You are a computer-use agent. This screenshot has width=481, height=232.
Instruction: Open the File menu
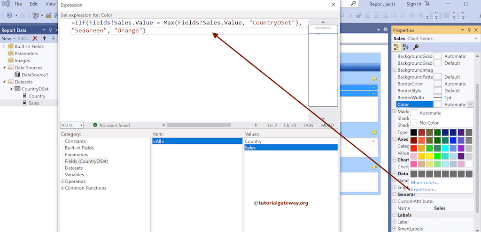click(x=18, y=4)
